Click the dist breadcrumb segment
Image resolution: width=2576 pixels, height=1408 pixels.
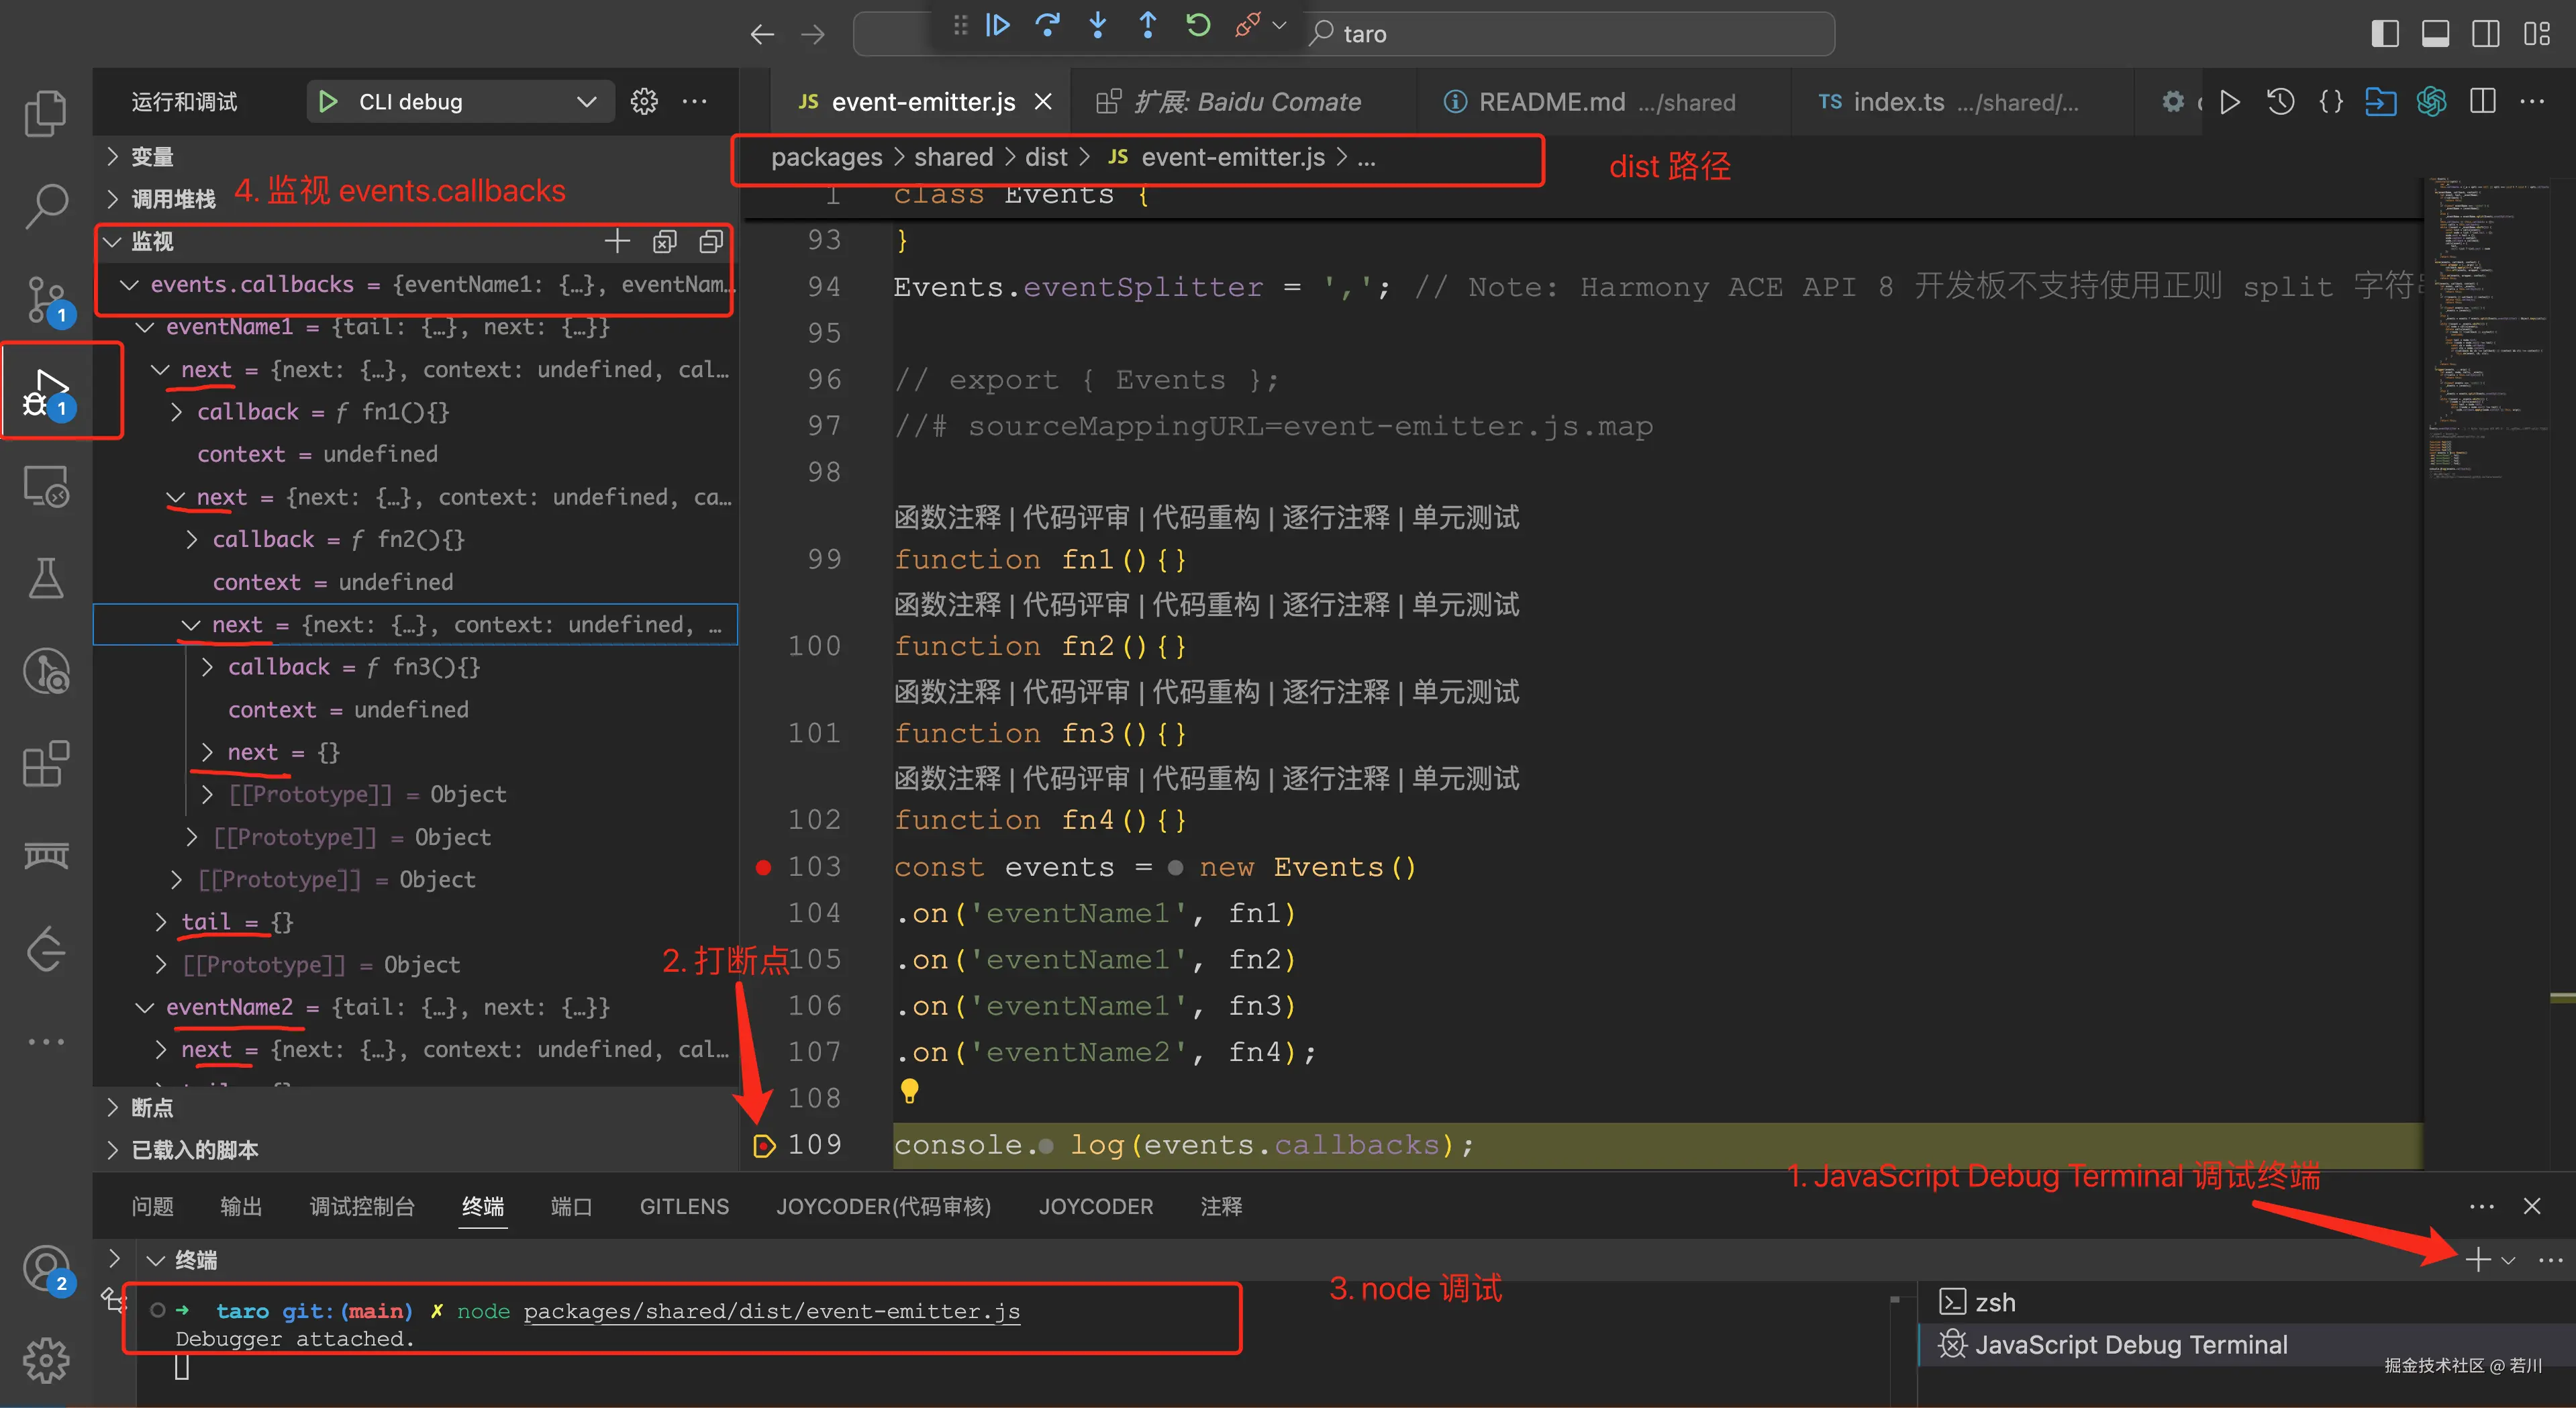click(1046, 157)
